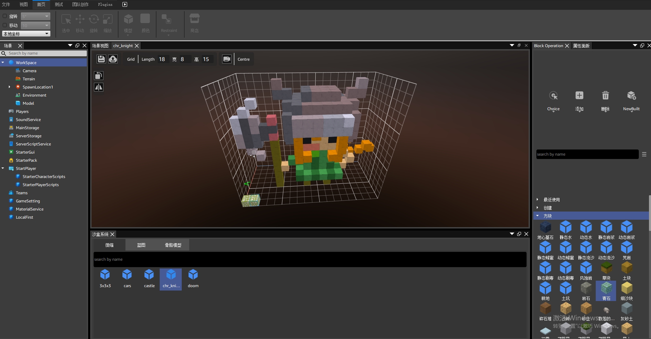Click the upload model icon in the editor toolbar
Image resolution: width=651 pixels, height=339 pixels.
[113, 59]
